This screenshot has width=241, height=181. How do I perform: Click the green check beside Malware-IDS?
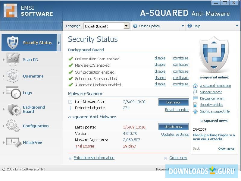click(71, 65)
